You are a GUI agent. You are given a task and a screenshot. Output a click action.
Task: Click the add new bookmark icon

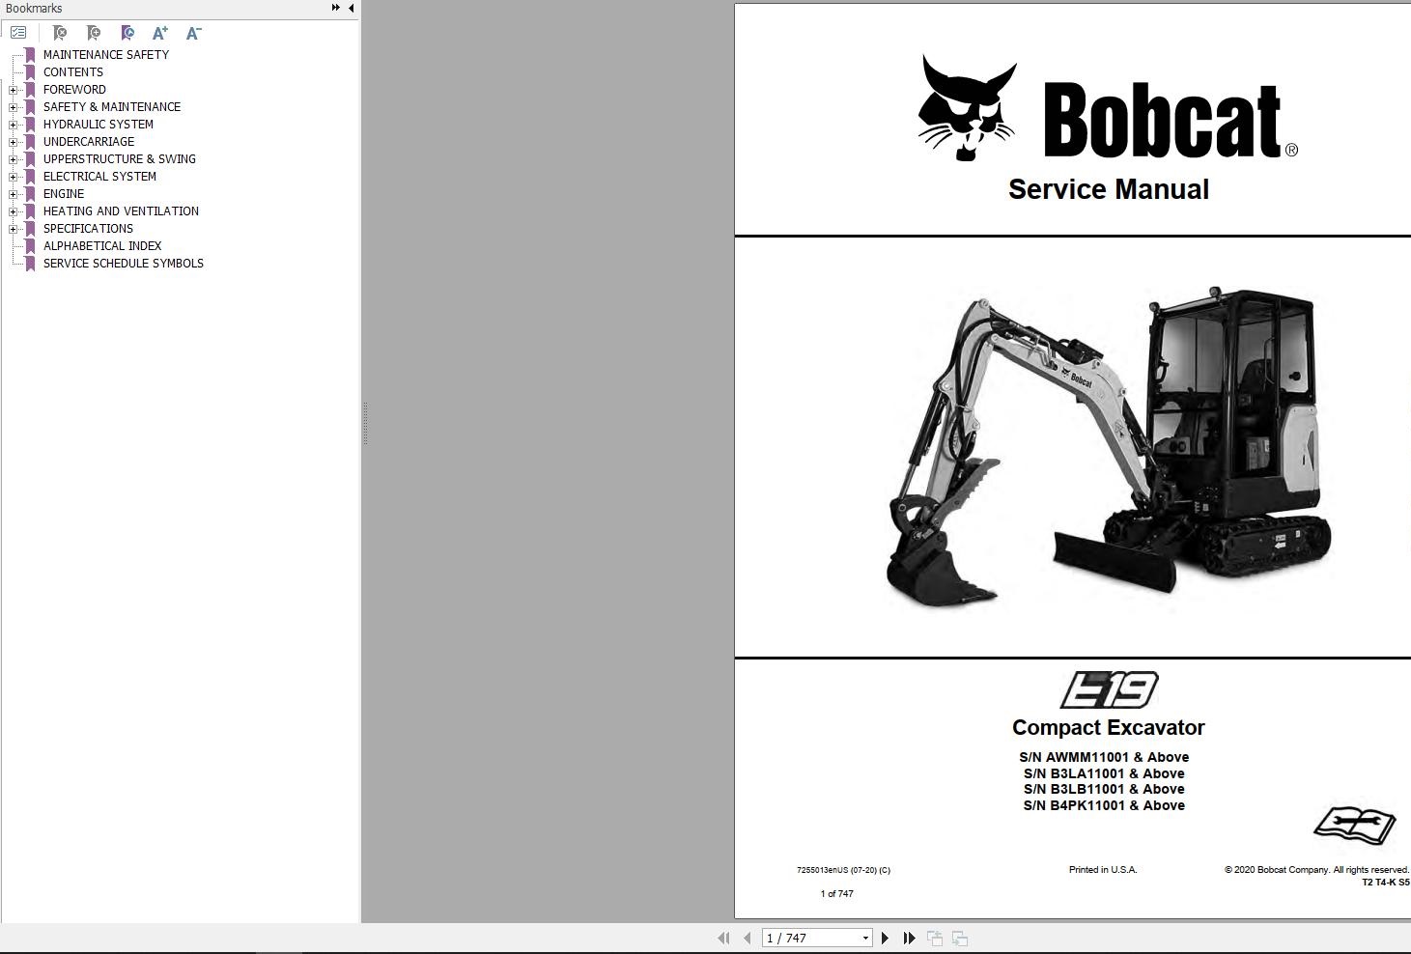coord(93,33)
